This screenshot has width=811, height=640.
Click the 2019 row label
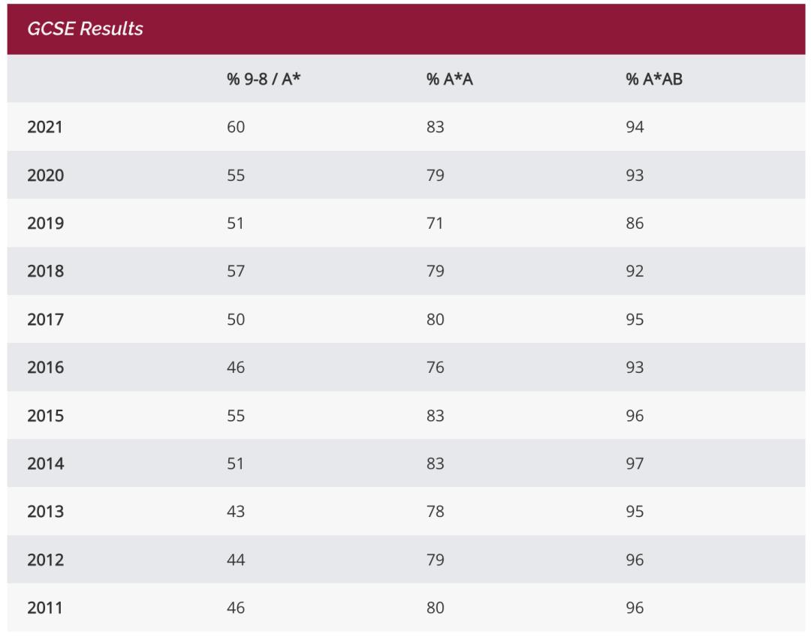(45, 224)
